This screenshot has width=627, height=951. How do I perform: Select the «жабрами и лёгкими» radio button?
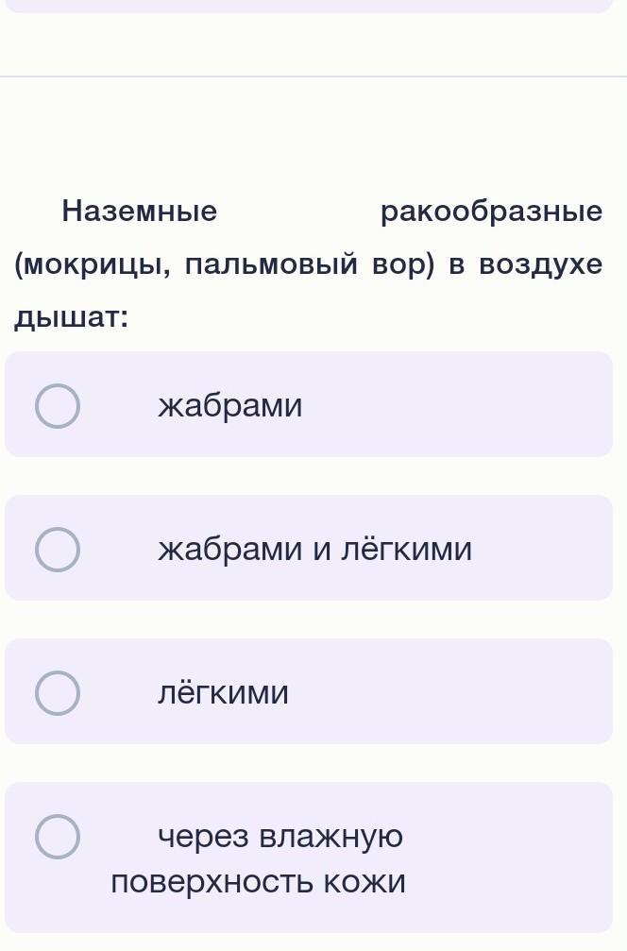pyautogui.click(x=58, y=550)
